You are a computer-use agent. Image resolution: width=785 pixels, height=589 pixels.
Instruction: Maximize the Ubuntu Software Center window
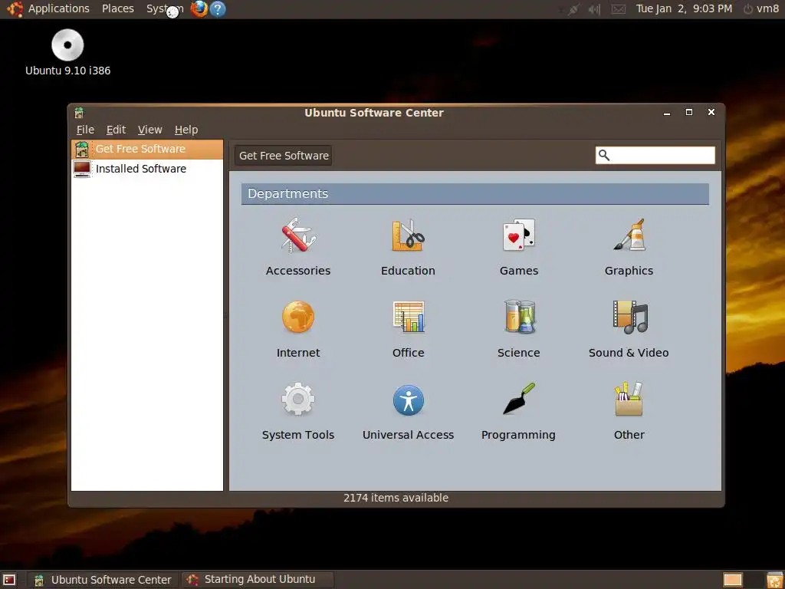[x=689, y=112]
